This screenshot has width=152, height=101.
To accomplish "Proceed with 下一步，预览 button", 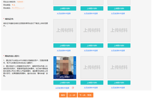I will coord(86,95).
